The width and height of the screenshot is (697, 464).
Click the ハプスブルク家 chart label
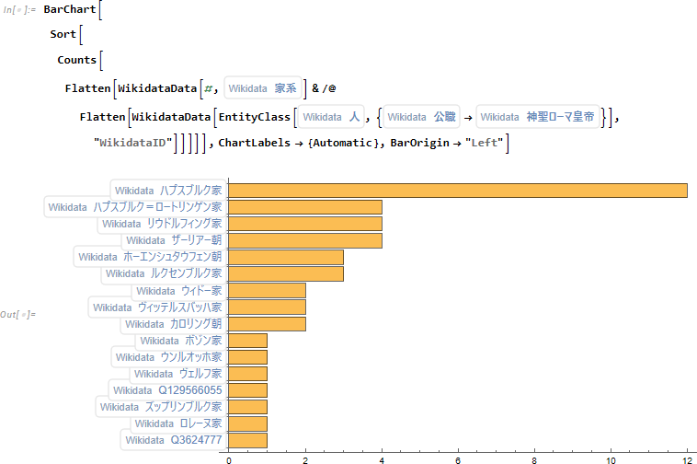point(167,191)
